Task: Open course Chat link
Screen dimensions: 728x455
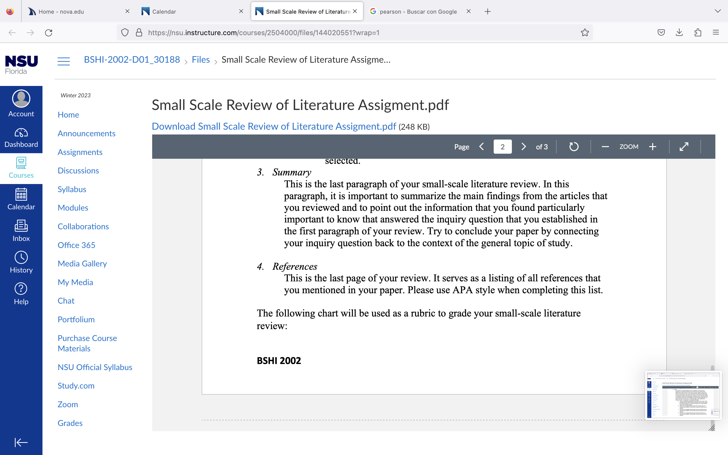Action: (66, 301)
